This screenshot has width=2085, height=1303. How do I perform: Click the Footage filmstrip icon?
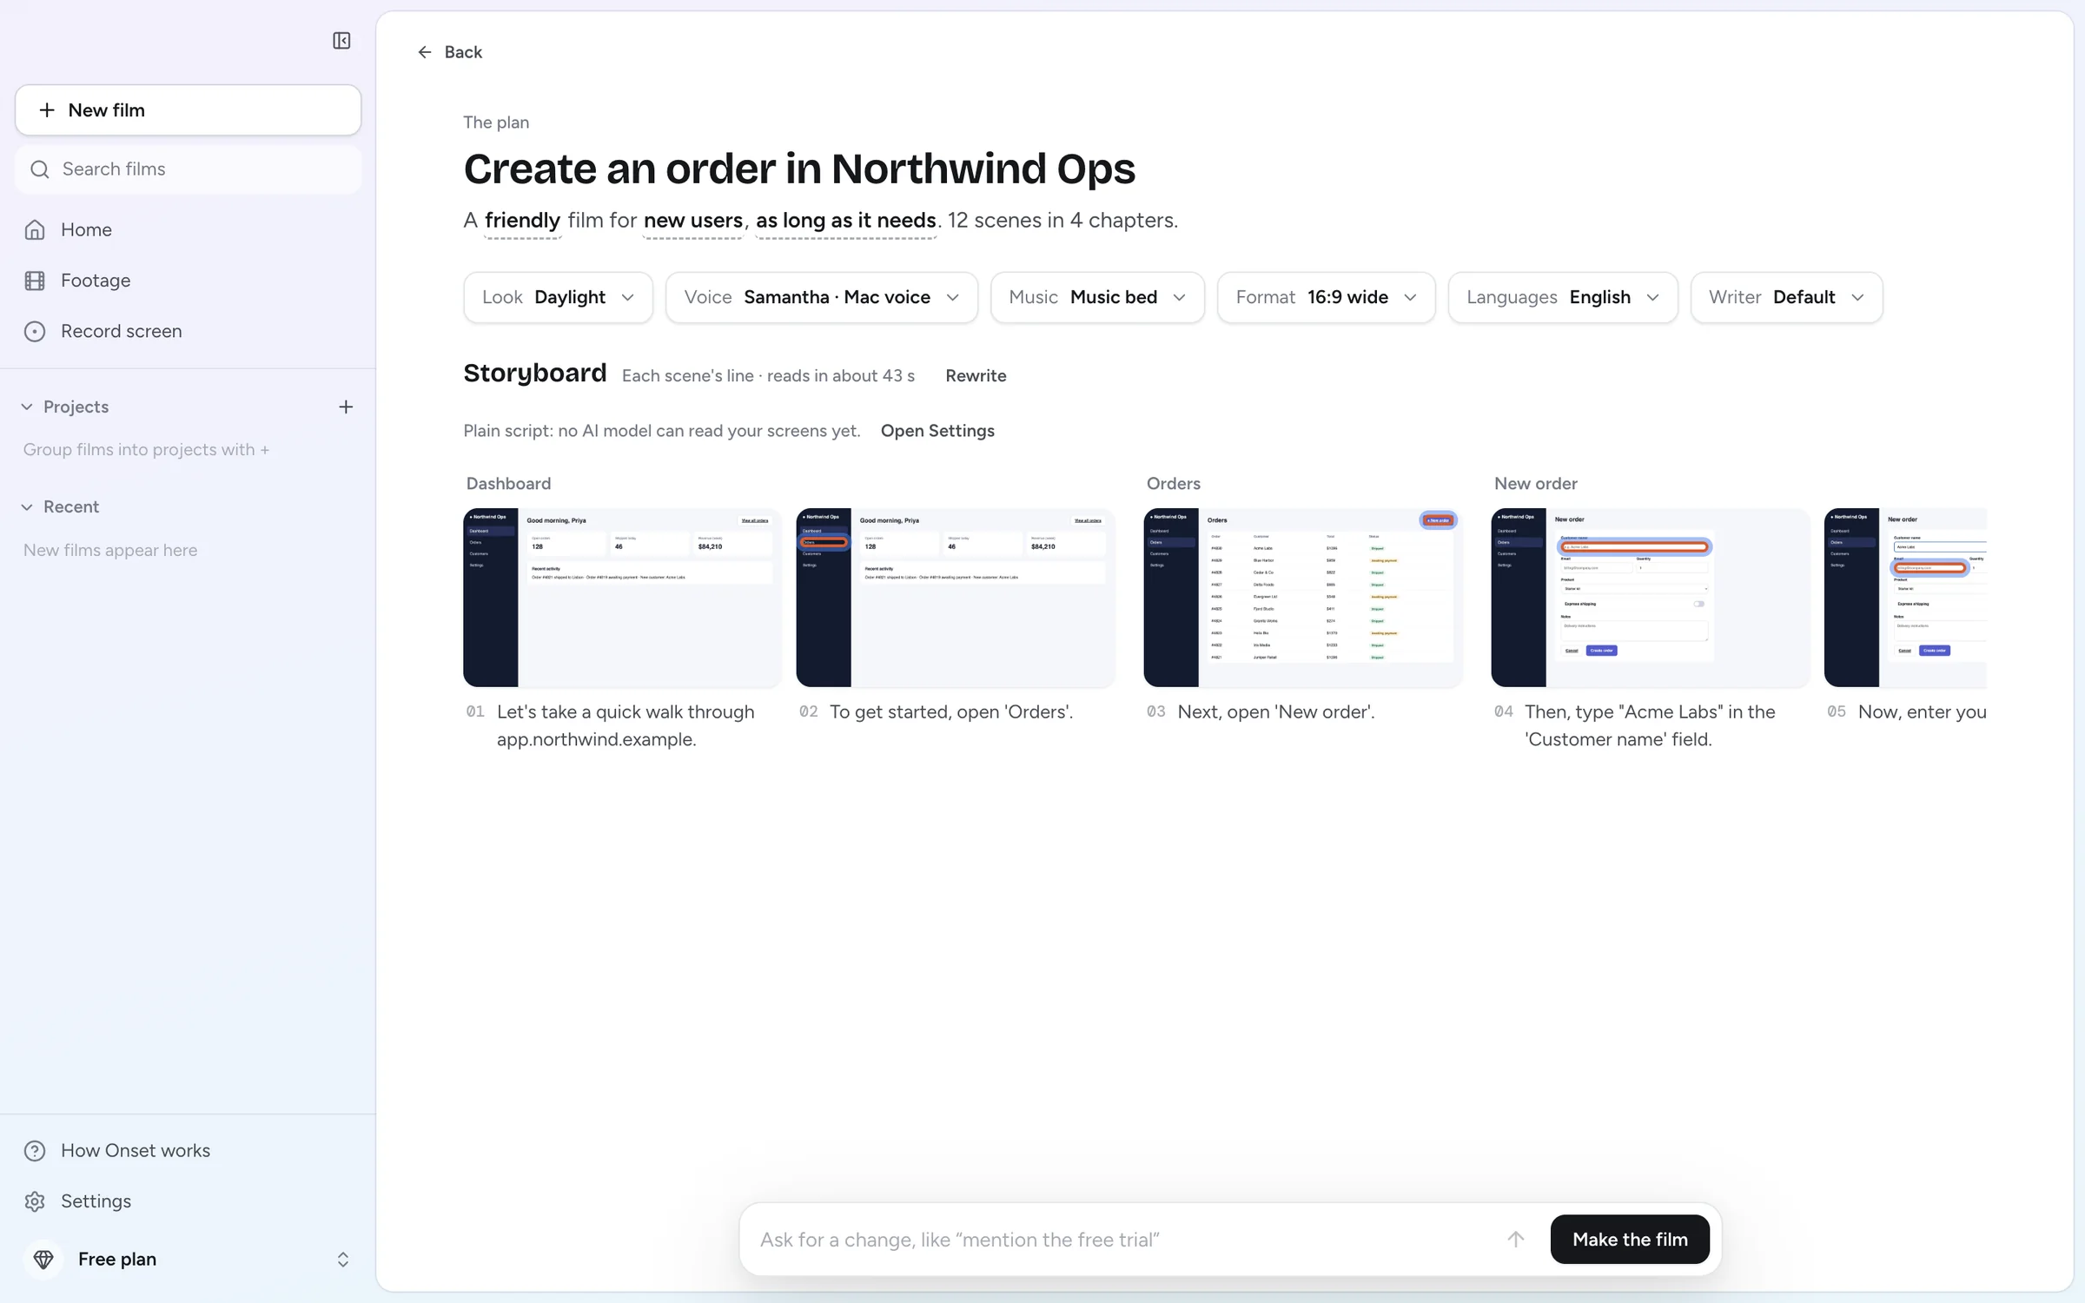click(x=35, y=281)
